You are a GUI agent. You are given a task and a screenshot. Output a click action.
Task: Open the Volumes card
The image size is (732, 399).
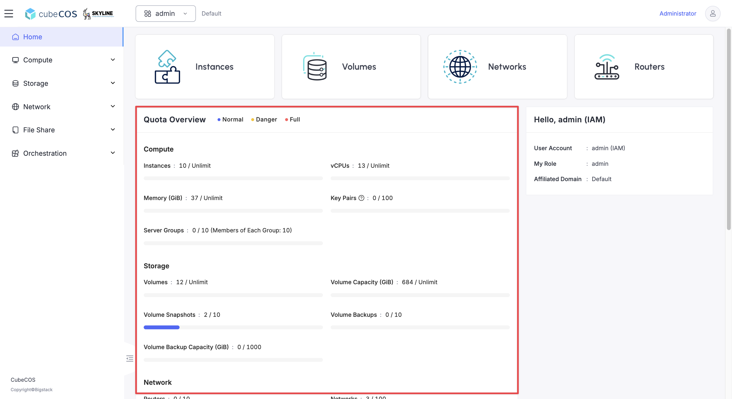[x=351, y=67]
